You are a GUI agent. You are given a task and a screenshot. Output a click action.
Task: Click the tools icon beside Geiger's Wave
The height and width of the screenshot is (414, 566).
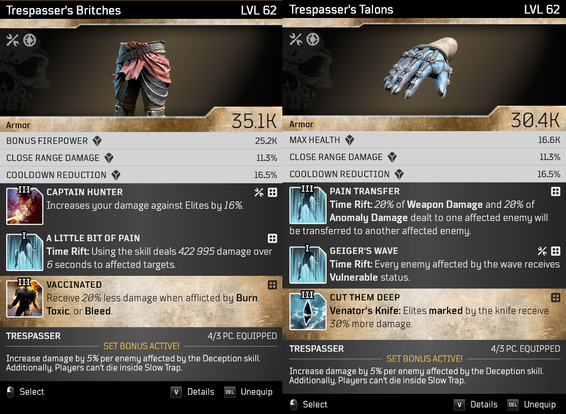542,251
